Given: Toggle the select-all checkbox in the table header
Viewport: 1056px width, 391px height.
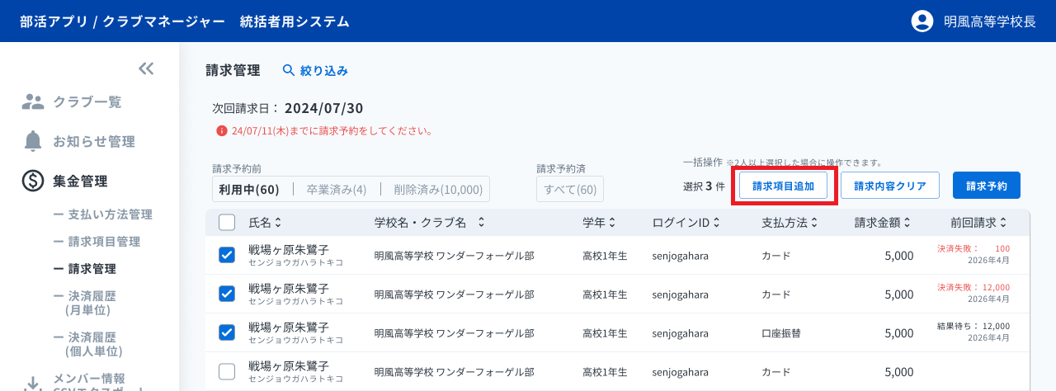Looking at the screenshot, I should tap(227, 222).
